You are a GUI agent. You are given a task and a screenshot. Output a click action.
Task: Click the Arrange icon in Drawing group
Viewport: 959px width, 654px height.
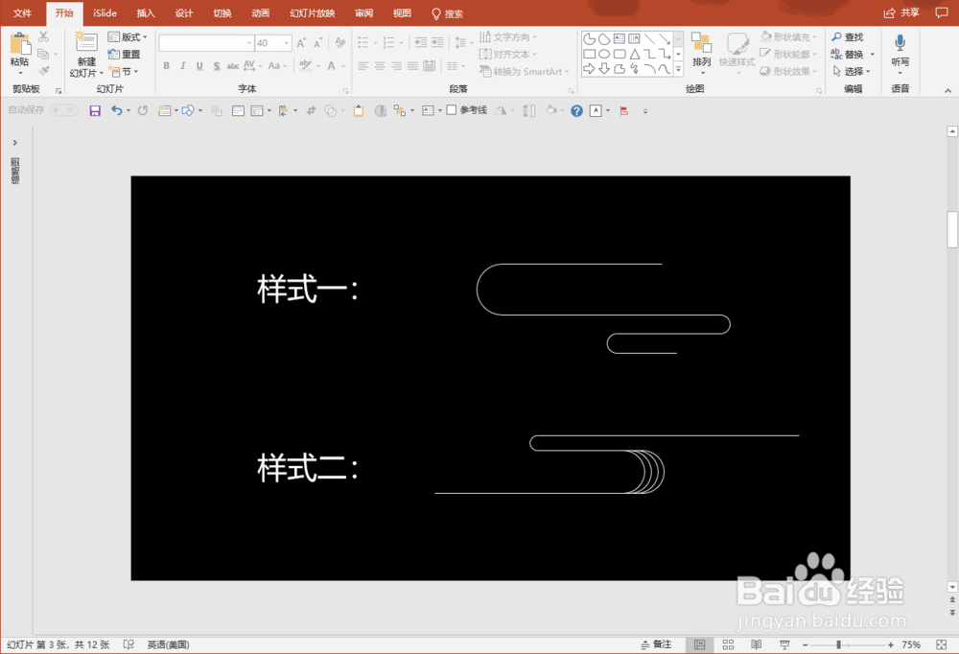coord(702,48)
